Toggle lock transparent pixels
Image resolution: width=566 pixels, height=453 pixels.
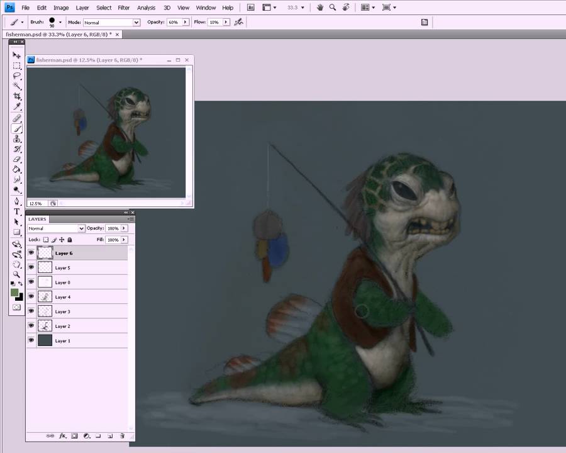[x=46, y=240]
